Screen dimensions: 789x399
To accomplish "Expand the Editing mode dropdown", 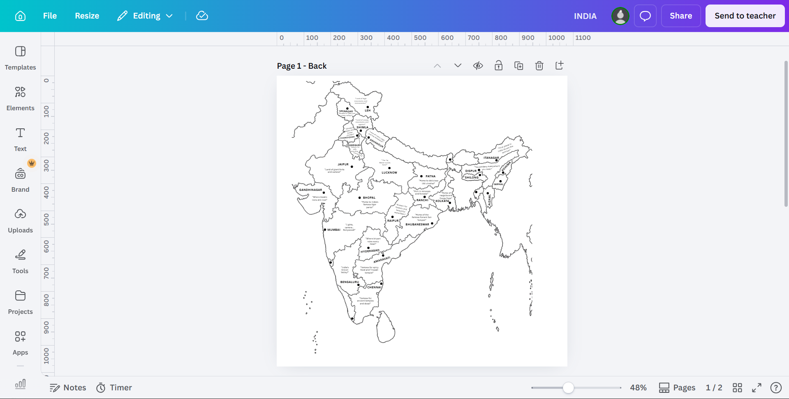I will point(145,16).
